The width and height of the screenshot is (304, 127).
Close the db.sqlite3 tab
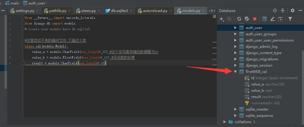(x=131, y=11)
